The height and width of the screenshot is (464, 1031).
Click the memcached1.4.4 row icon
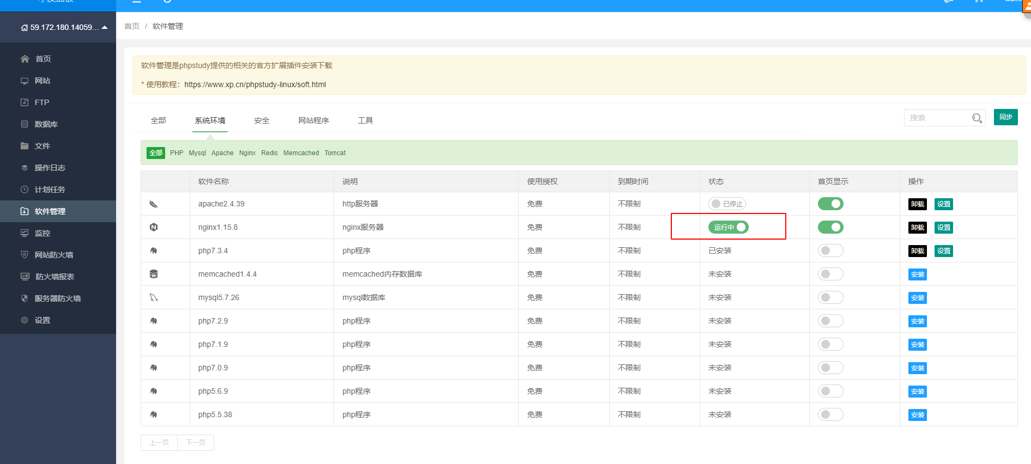click(154, 274)
